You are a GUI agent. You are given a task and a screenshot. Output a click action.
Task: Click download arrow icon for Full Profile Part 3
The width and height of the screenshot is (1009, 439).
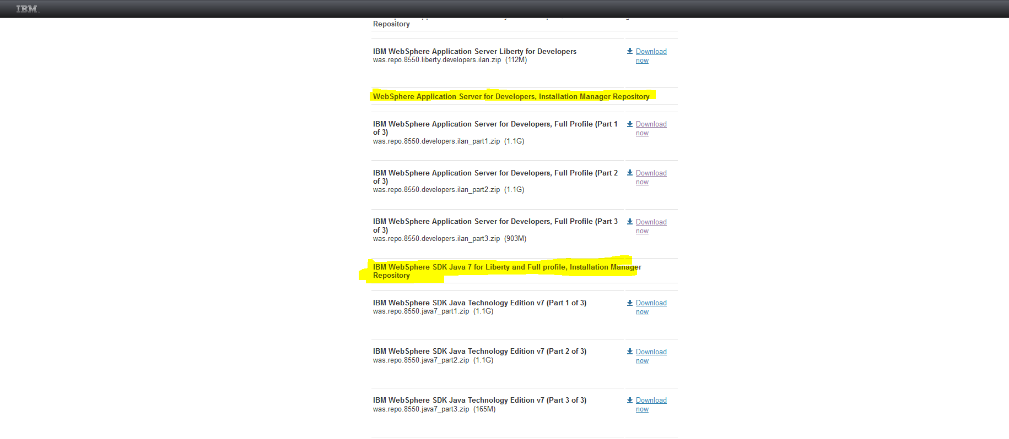pos(630,222)
